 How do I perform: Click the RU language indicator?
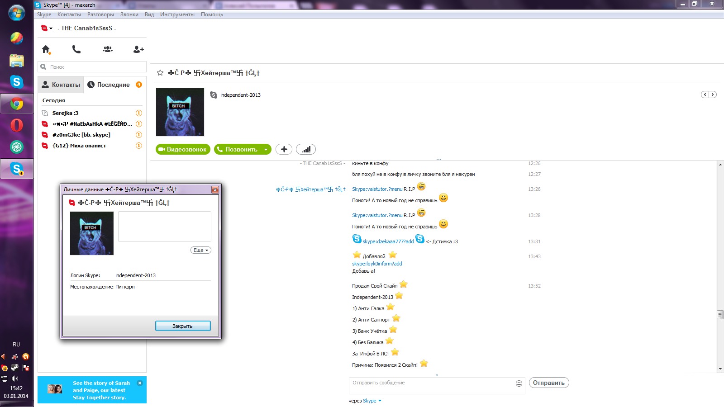pos(16,345)
